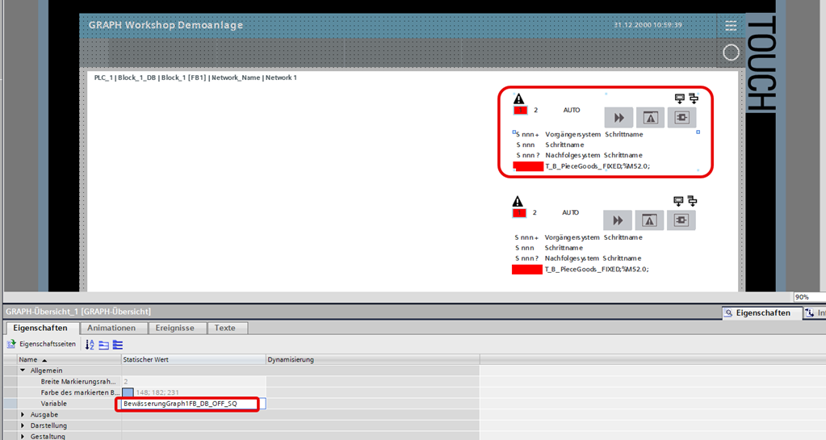Image resolution: width=826 pixels, height=440 pixels.
Task: Select Farbe des markierten B... row label
Action: (x=80, y=392)
